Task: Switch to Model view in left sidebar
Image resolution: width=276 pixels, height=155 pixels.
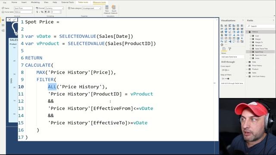Action: click(x=3, y=31)
